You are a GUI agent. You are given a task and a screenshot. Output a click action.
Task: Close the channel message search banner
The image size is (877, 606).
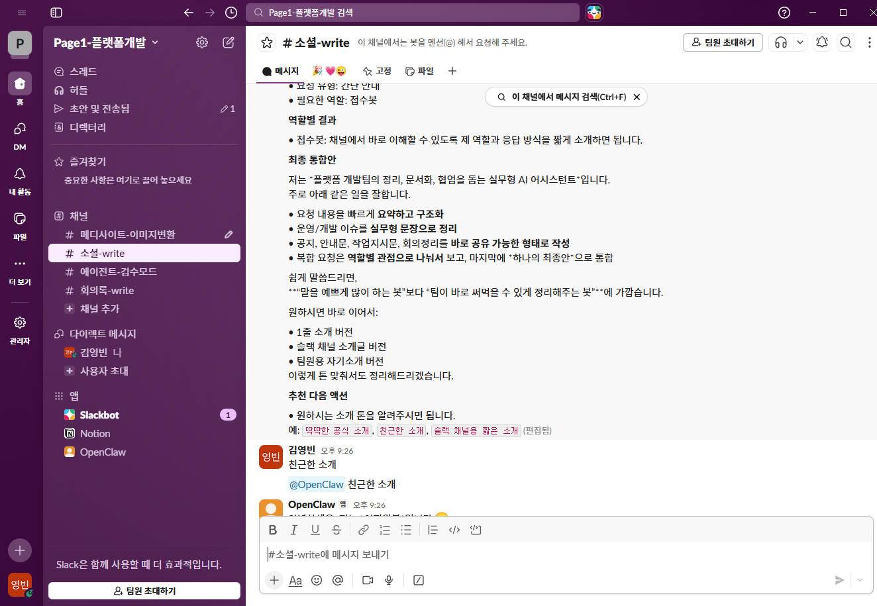click(637, 97)
